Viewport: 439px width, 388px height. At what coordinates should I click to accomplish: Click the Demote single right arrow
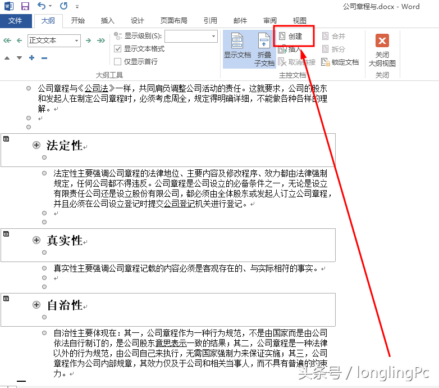click(89, 40)
